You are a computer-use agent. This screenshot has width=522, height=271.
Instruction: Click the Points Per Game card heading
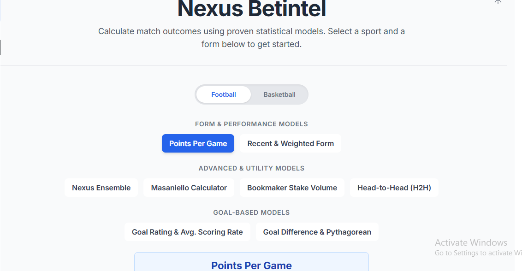pyautogui.click(x=251, y=265)
